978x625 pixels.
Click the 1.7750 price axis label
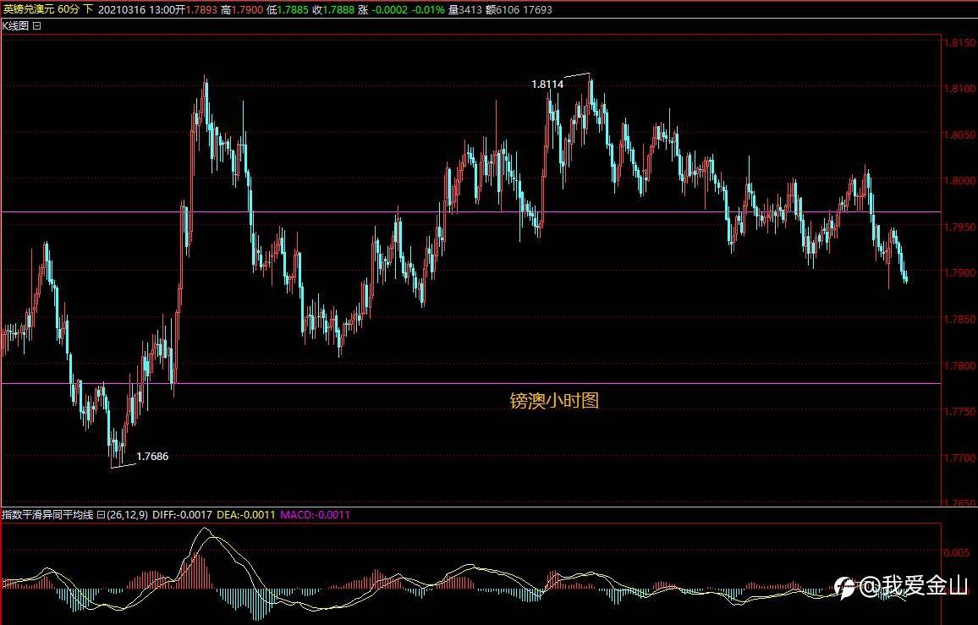(x=959, y=411)
